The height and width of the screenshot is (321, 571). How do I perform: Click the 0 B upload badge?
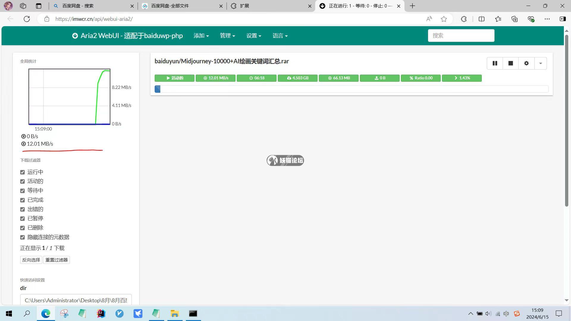pyautogui.click(x=380, y=78)
